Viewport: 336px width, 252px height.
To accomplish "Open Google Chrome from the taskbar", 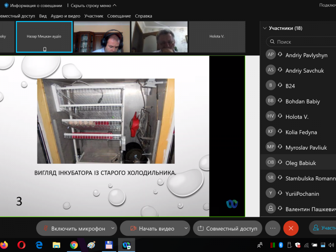I will [74, 244].
